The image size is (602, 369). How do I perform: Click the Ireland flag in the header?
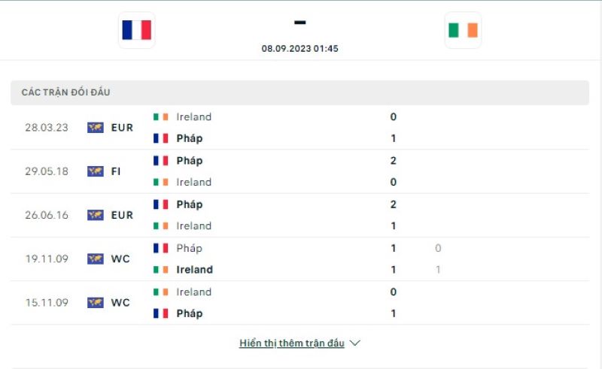pyautogui.click(x=463, y=30)
